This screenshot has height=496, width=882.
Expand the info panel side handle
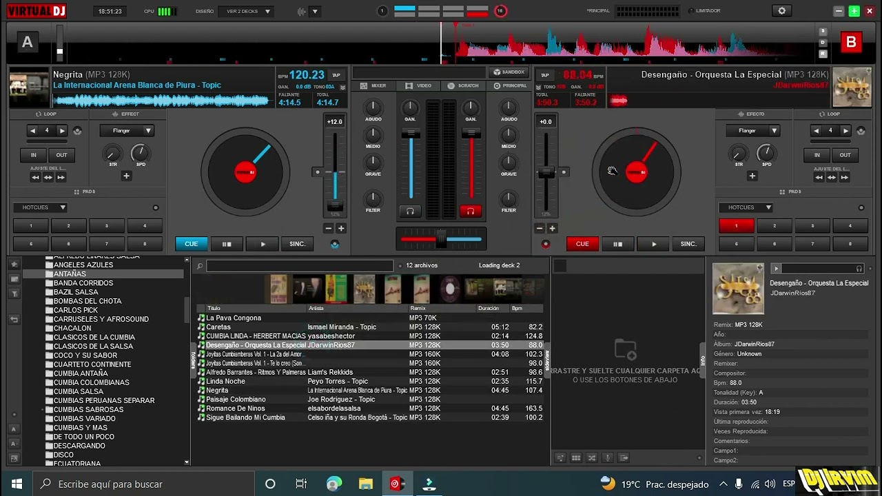coord(703,360)
